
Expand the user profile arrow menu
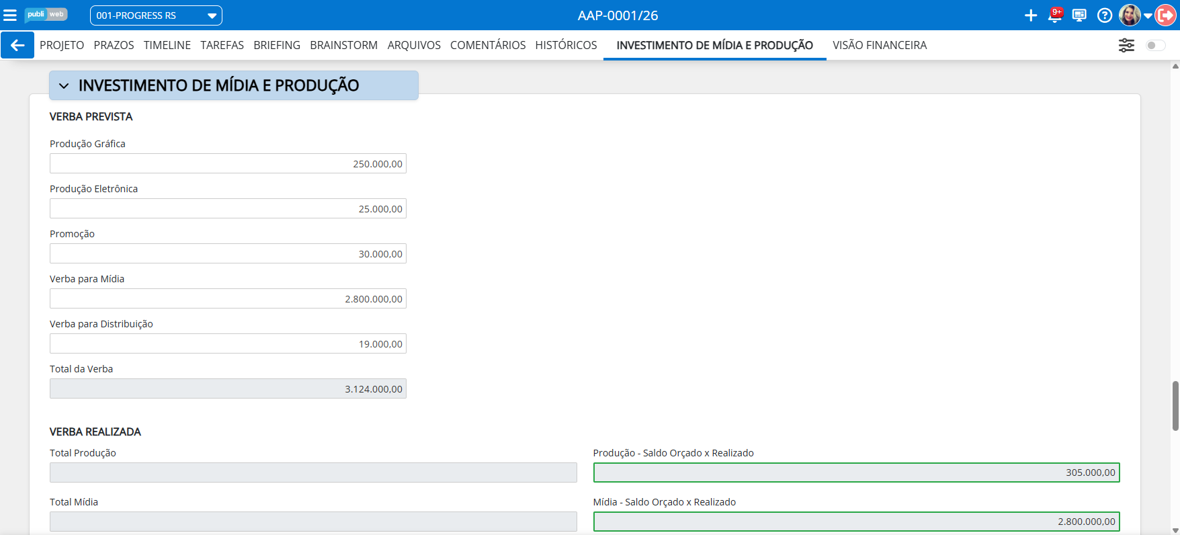[1148, 15]
